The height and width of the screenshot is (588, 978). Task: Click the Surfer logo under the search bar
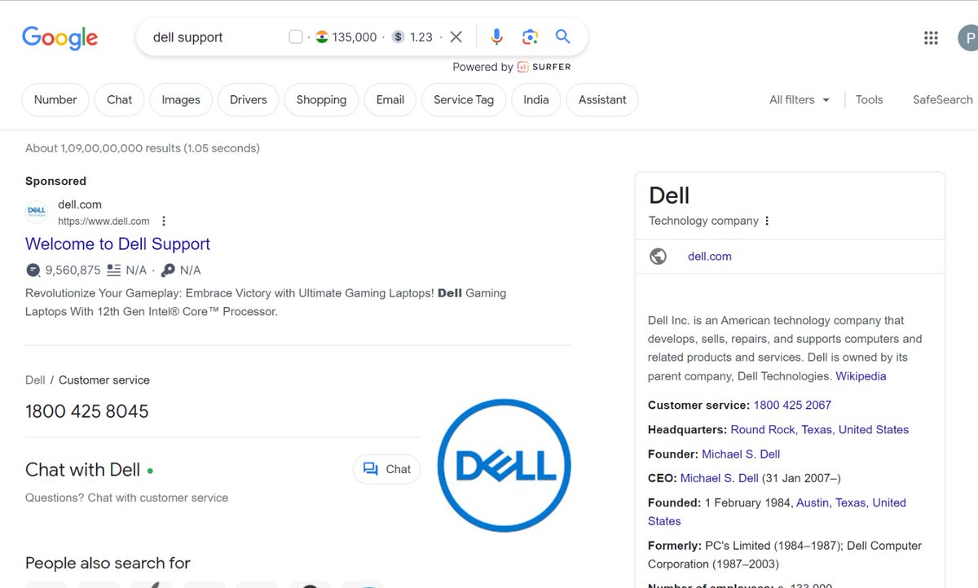[544, 67]
